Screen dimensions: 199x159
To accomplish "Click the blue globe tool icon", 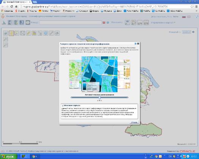I will pyautogui.click(x=46, y=33).
